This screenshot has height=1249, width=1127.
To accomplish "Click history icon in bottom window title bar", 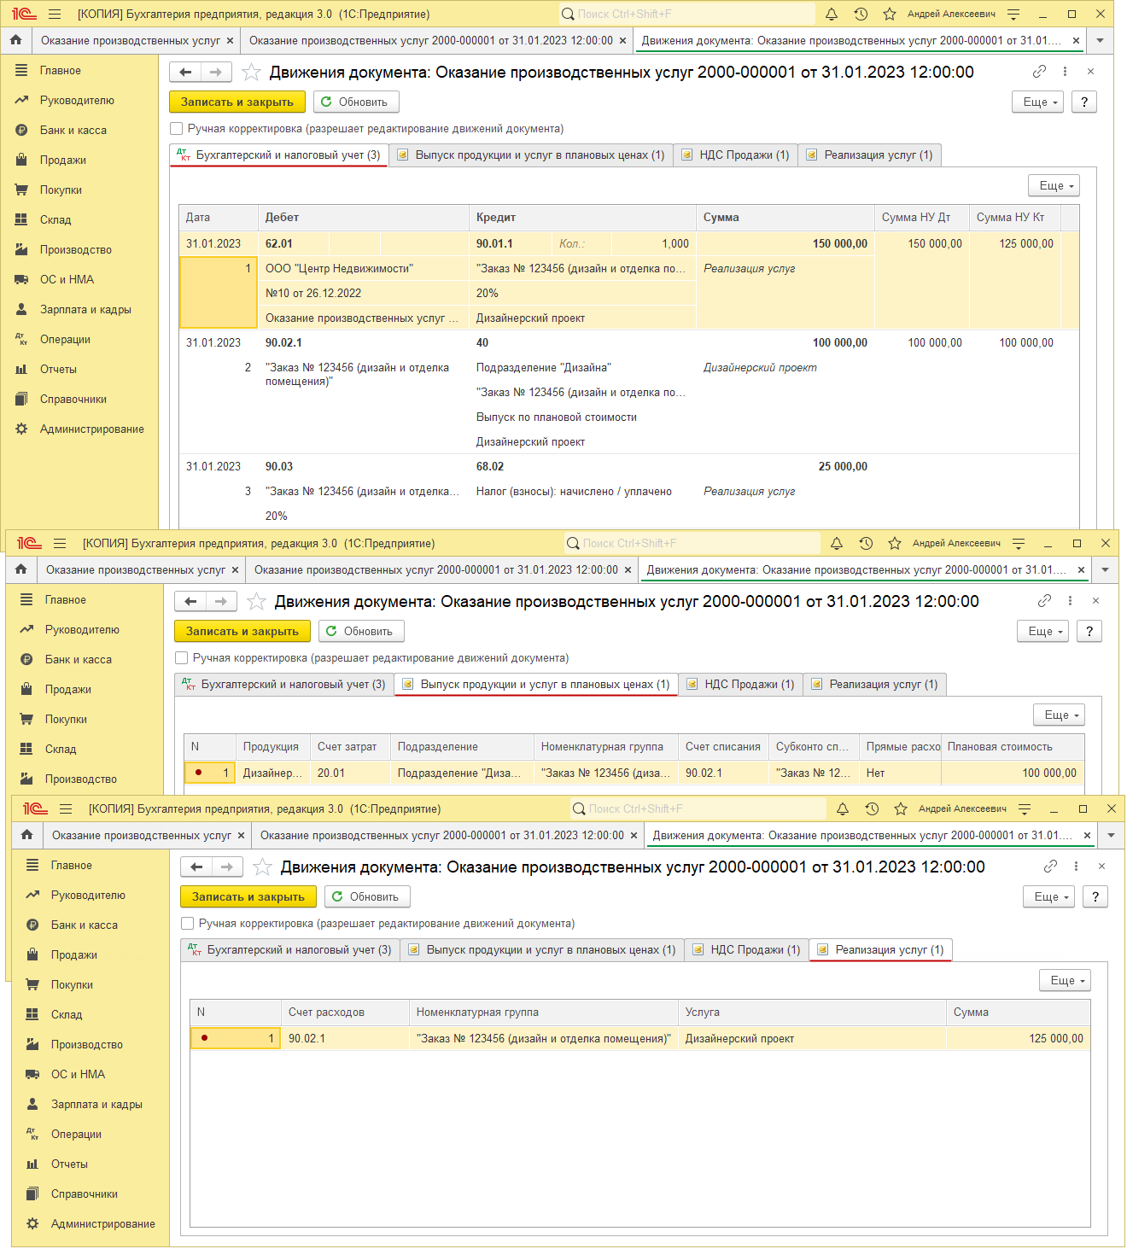I will [872, 808].
